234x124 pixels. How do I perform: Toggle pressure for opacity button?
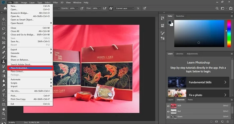82,8
